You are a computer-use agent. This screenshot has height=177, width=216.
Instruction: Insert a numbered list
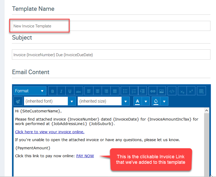[x=134, y=91]
